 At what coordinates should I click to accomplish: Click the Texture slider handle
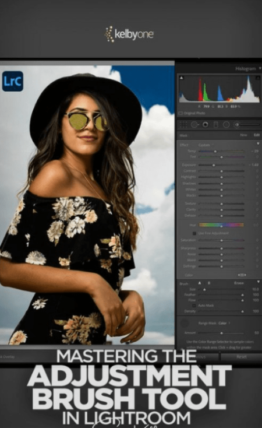point(221,204)
